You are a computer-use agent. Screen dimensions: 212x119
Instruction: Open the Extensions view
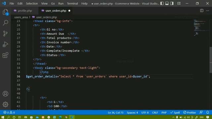click(5, 55)
